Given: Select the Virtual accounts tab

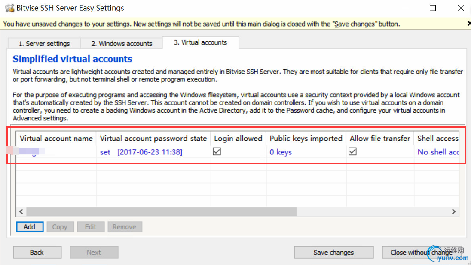Looking at the screenshot, I should [200, 42].
